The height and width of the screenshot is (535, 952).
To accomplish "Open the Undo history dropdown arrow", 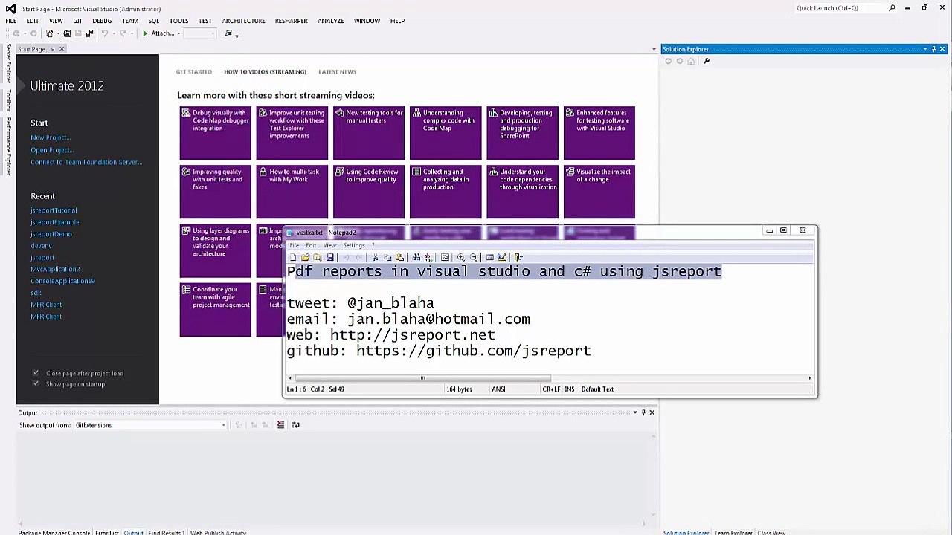I will click(114, 33).
